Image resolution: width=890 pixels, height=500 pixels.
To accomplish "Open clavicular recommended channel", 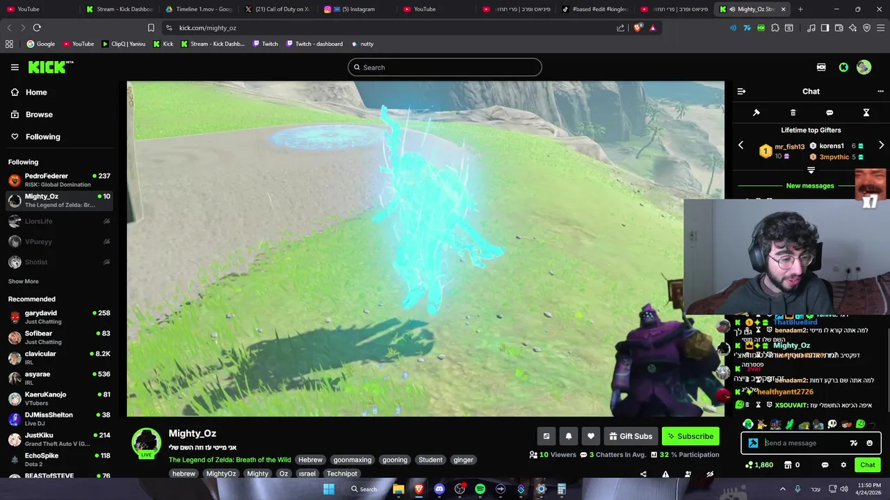I will pyautogui.click(x=59, y=358).
